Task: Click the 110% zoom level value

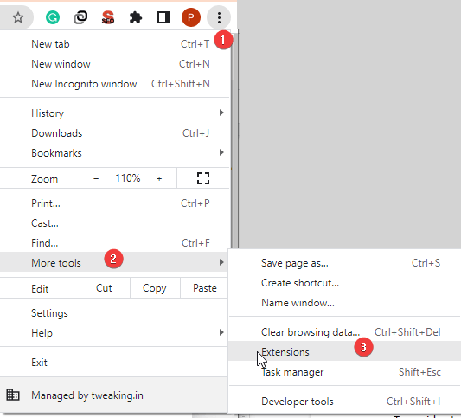Action: pyautogui.click(x=128, y=178)
